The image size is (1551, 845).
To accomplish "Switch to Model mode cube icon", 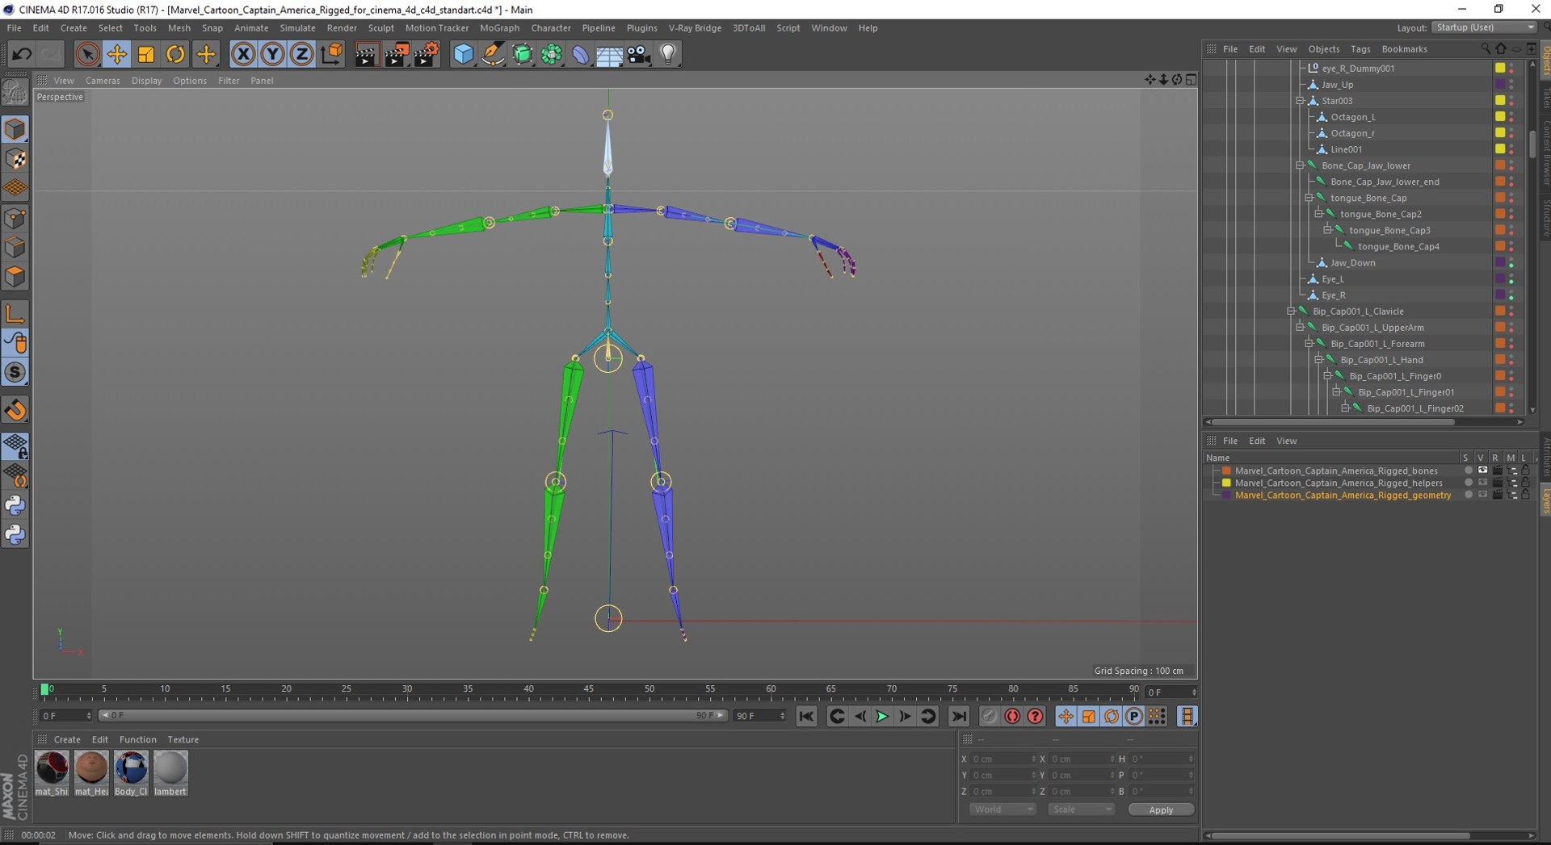I will tap(15, 129).
